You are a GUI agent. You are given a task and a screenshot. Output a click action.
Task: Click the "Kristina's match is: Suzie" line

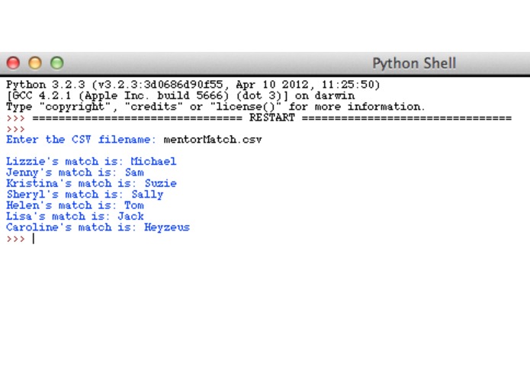(x=92, y=183)
